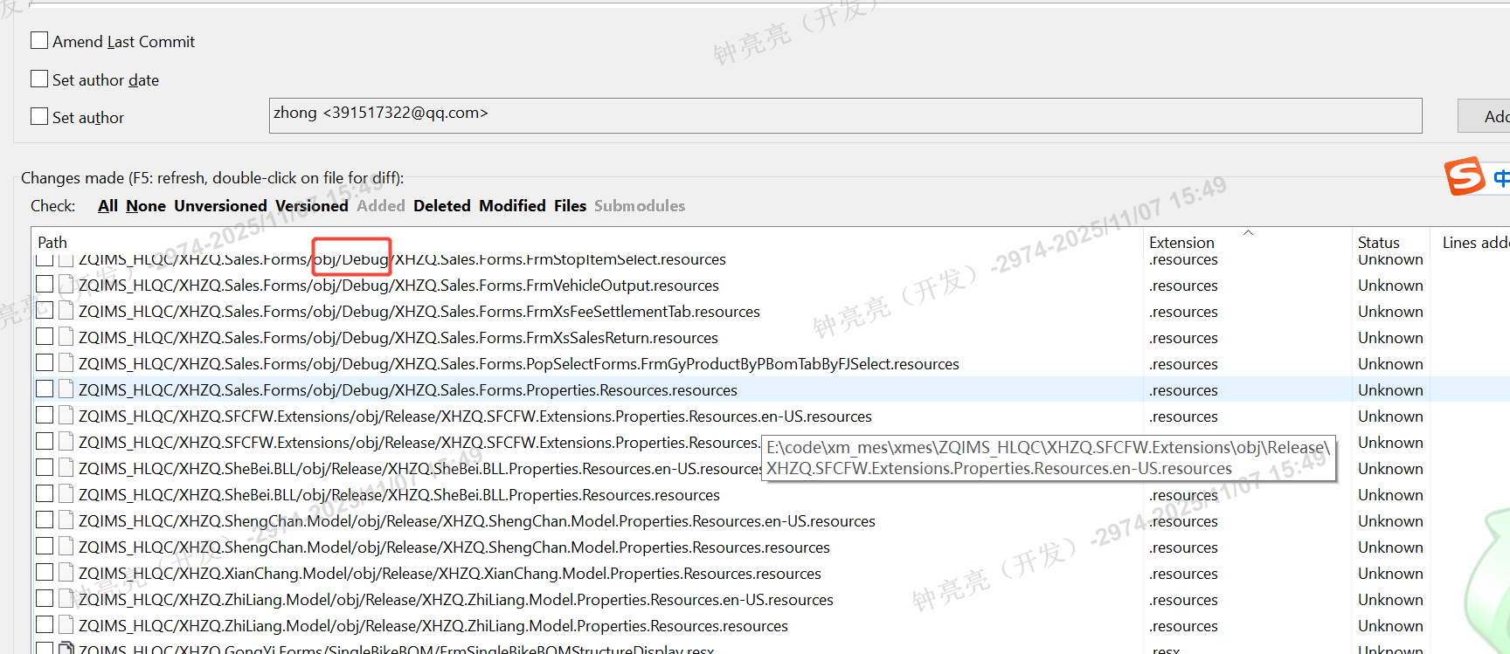The width and height of the screenshot is (1510, 654).
Task: Click file icon of ZhiLiang.Model en-US.resources row
Action: click(x=66, y=599)
